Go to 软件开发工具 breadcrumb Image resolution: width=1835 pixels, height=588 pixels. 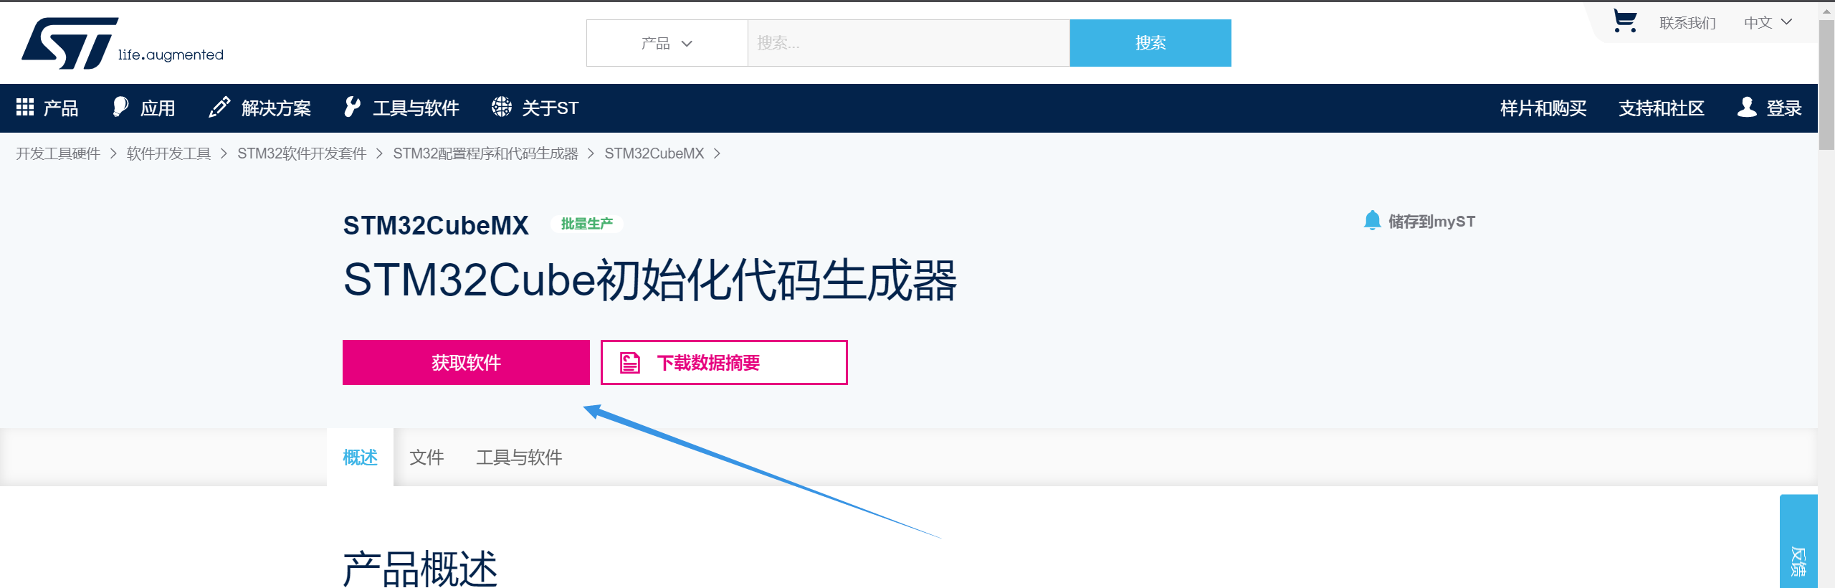click(x=168, y=154)
